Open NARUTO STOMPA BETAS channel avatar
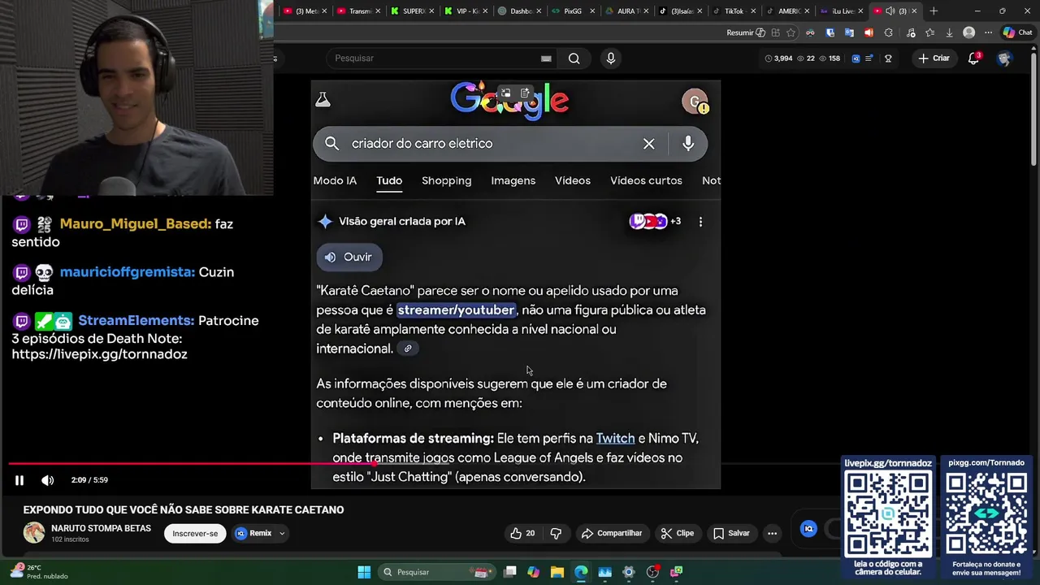The width and height of the screenshot is (1040, 585). pyautogui.click(x=34, y=533)
